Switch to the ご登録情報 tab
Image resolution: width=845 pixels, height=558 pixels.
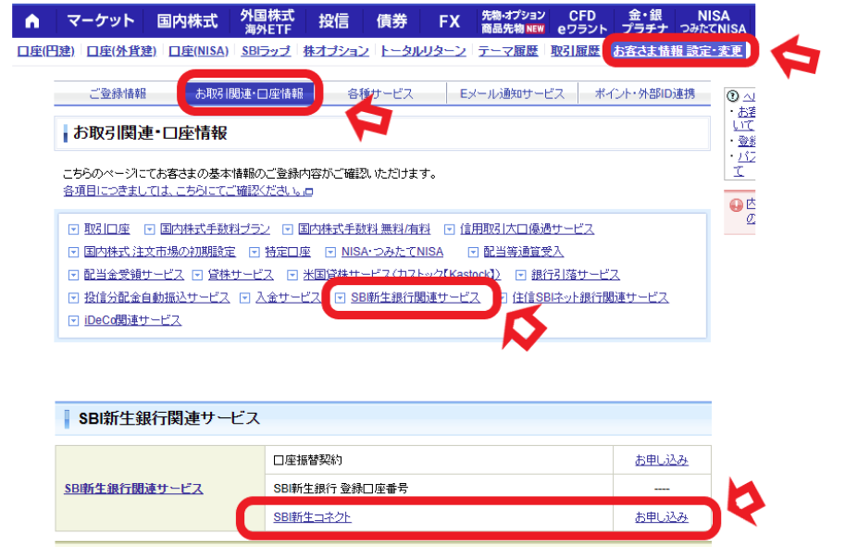[x=118, y=93]
